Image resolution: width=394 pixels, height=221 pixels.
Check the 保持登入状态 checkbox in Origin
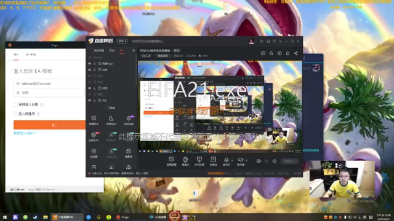click(15, 104)
